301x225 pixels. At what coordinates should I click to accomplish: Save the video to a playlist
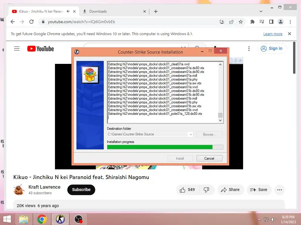coord(259,190)
